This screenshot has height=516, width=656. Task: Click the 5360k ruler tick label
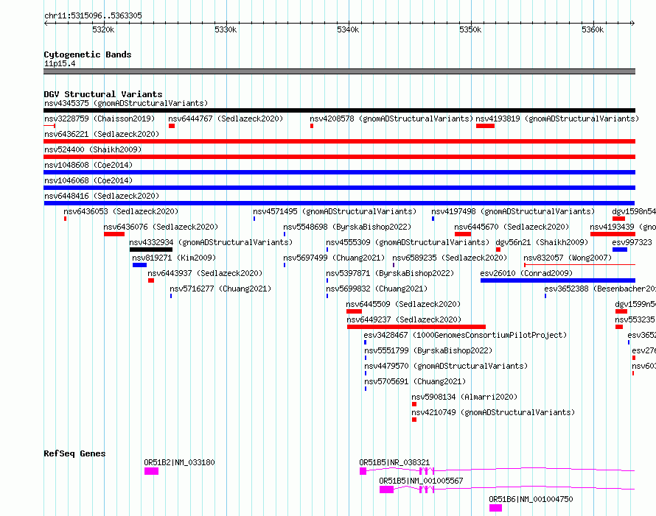pyautogui.click(x=593, y=29)
